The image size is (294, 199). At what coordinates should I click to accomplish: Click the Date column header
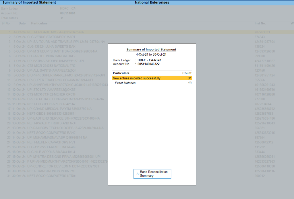tap(22, 23)
